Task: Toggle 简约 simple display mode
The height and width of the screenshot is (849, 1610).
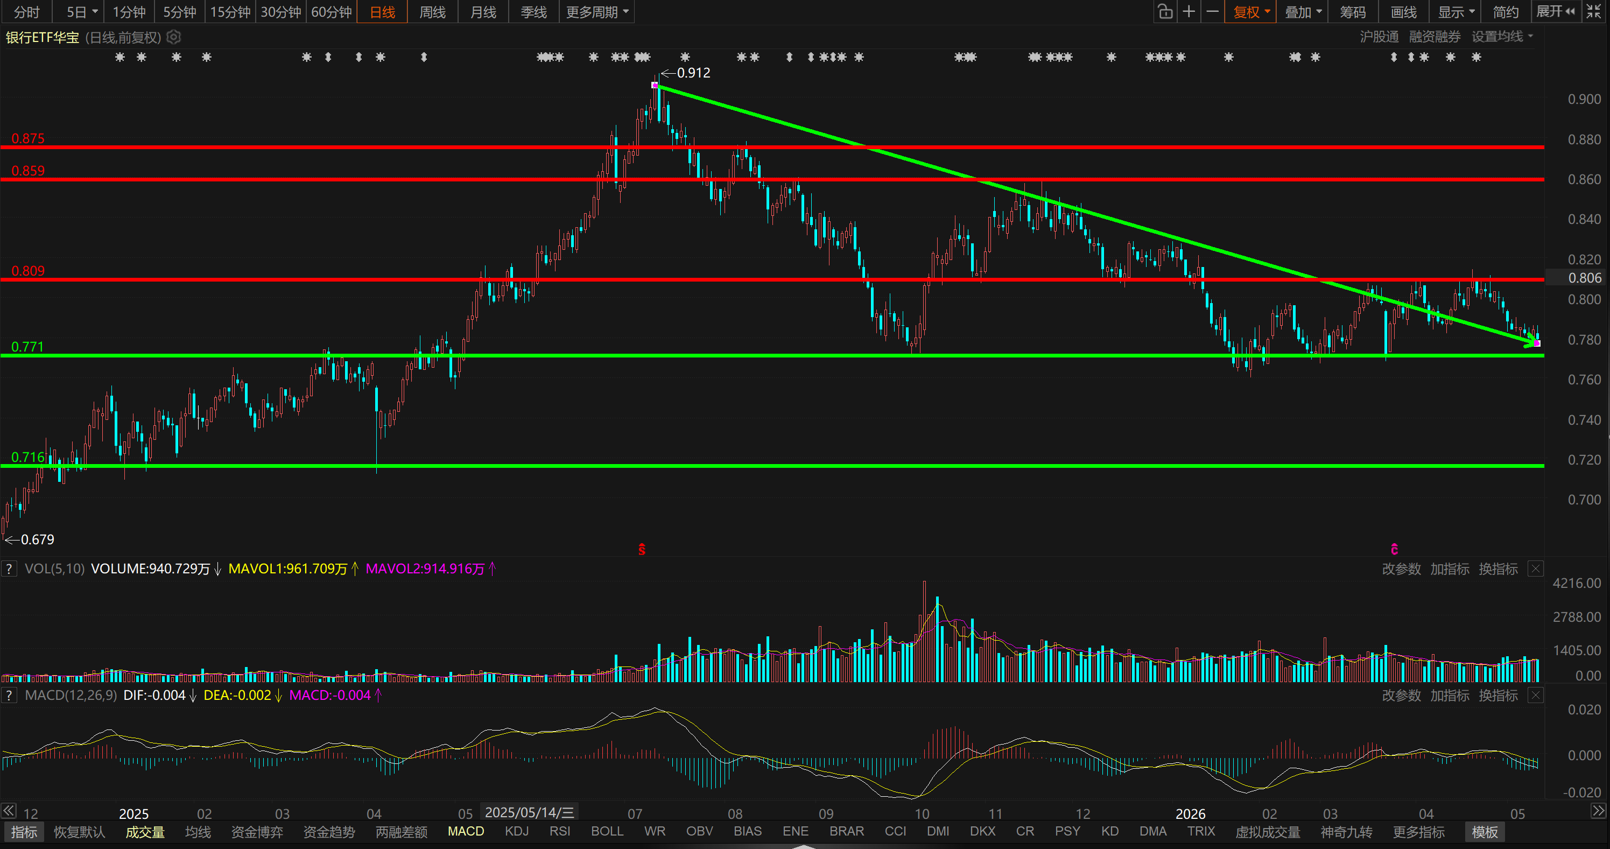Action: point(1506,12)
